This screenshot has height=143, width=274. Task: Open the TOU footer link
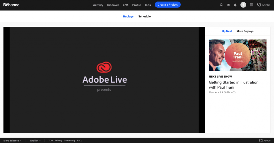(x=51, y=141)
